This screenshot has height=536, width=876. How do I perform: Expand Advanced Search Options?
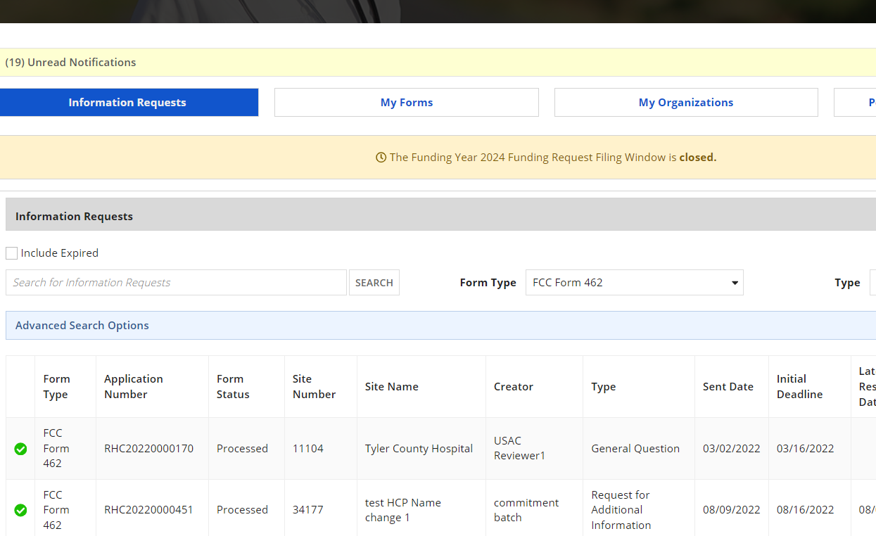[82, 326]
